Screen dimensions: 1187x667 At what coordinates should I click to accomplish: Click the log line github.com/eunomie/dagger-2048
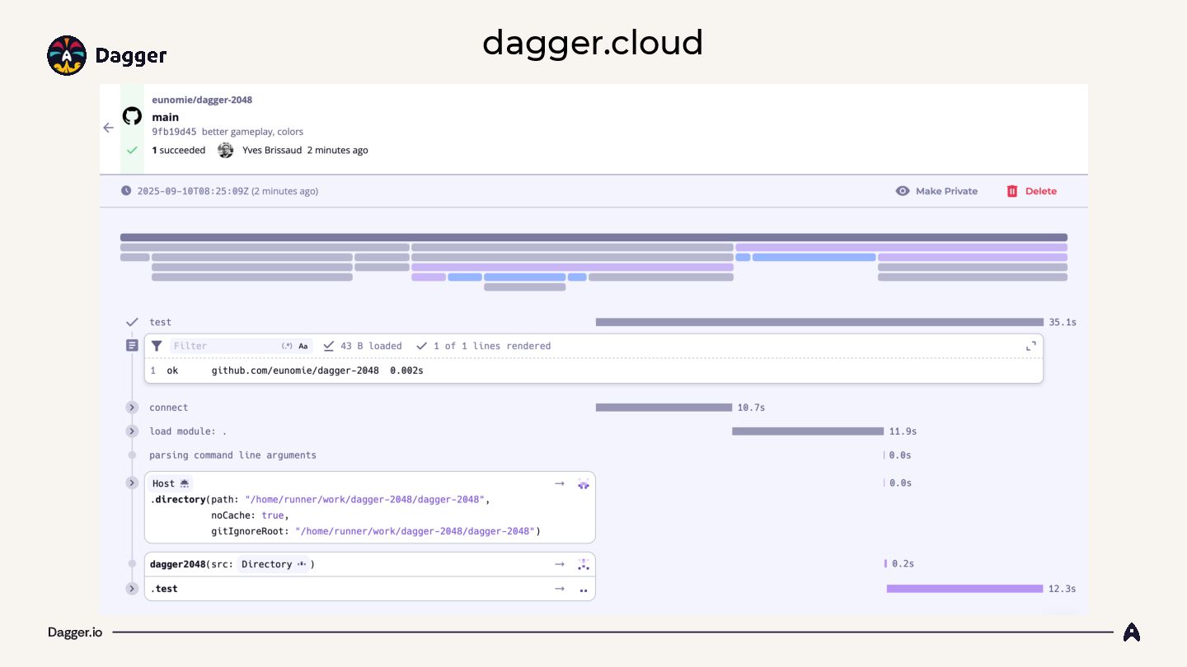tap(295, 371)
